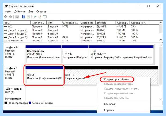This screenshot has height=116, width=166.
Task: Click the blue Основной раздел legend swatch
Action: [x=30, y=103]
